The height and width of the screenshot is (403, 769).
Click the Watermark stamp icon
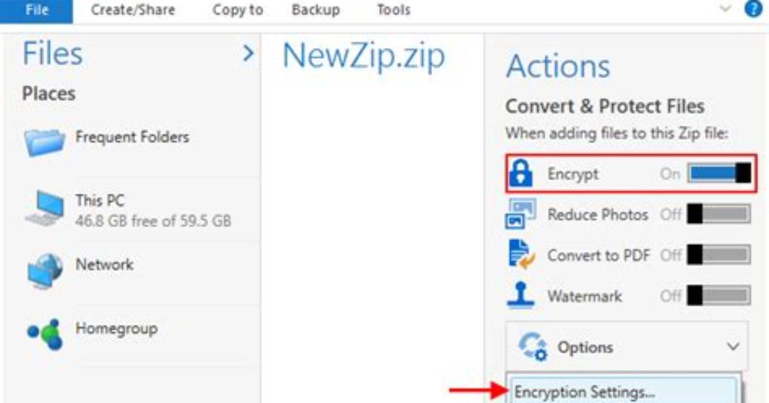tap(520, 295)
